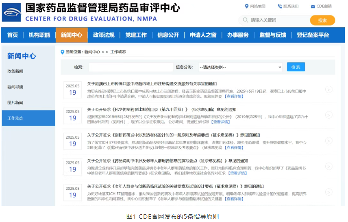Image resolution: width=348 pixels, height=222 pixels.
Task: Open the 联系我们 link
Action: pyautogui.click(x=291, y=6)
